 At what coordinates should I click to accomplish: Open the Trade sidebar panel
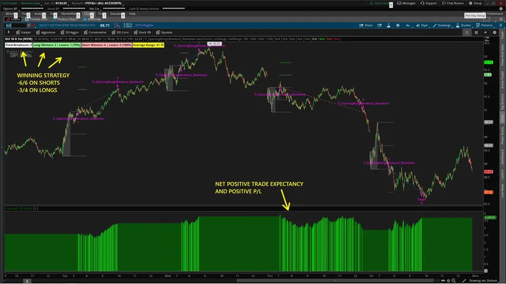click(502, 35)
